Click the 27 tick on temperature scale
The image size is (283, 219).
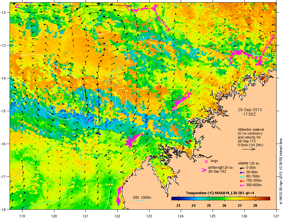[240, 205]
